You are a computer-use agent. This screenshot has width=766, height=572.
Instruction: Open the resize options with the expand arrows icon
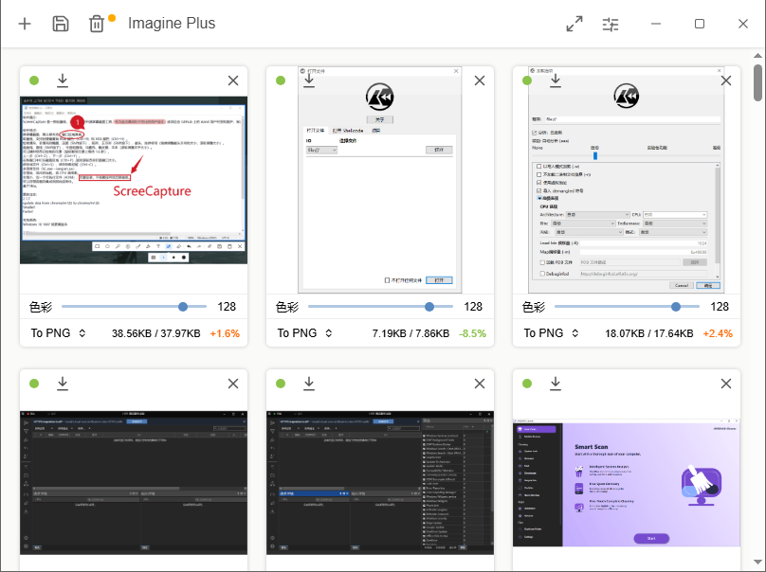click(x=574, y=24)
